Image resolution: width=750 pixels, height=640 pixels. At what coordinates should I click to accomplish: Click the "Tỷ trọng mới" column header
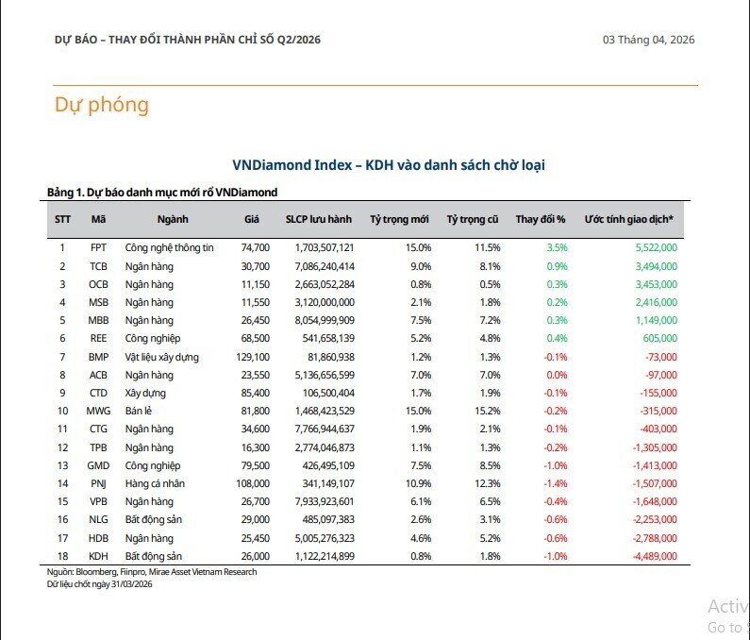pyautogui.click(x=399, y=219)
